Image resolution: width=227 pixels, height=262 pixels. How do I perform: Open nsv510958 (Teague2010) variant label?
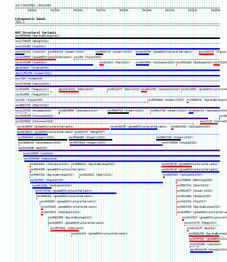click(32, 94)
